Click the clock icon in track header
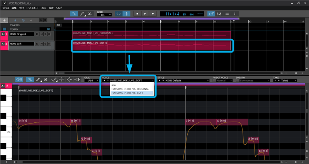 (x=23, y=20)
